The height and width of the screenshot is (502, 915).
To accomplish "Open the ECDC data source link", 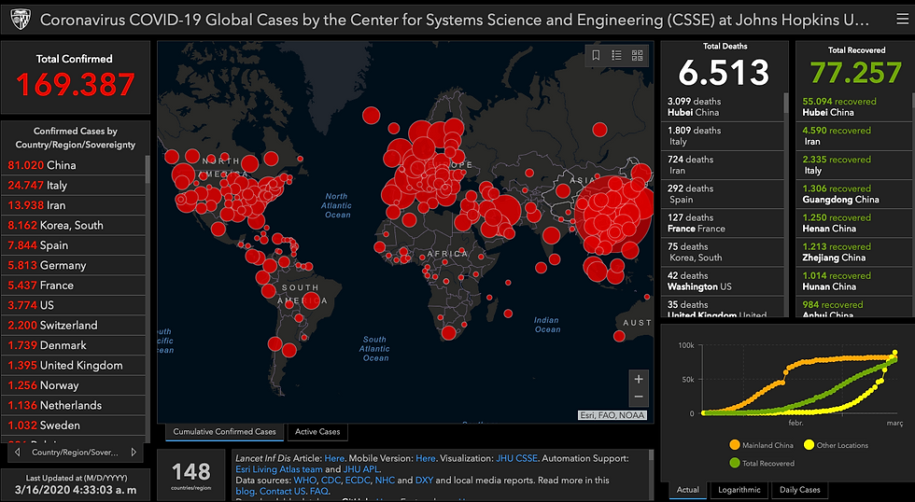I will pos(357,481).
